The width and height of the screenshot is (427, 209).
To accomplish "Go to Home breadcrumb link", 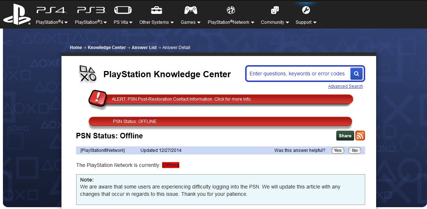I will (x=76, y=48).
